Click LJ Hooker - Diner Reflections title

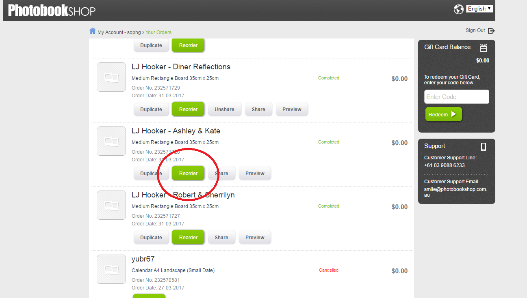(181, 67)
